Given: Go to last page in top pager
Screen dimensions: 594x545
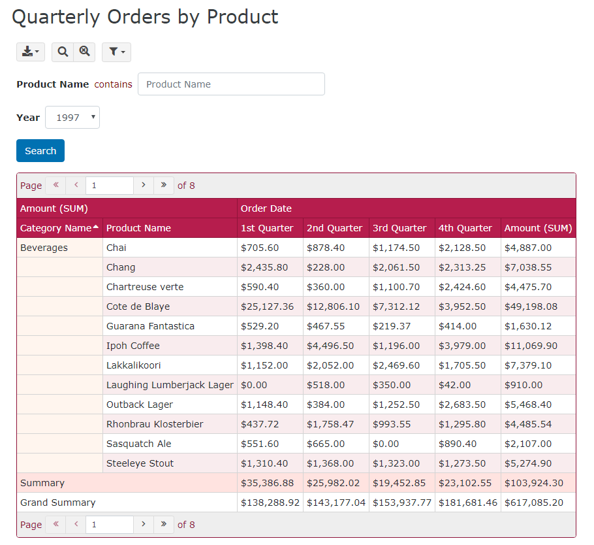Looking at the screenshot, I should [163, 186].
